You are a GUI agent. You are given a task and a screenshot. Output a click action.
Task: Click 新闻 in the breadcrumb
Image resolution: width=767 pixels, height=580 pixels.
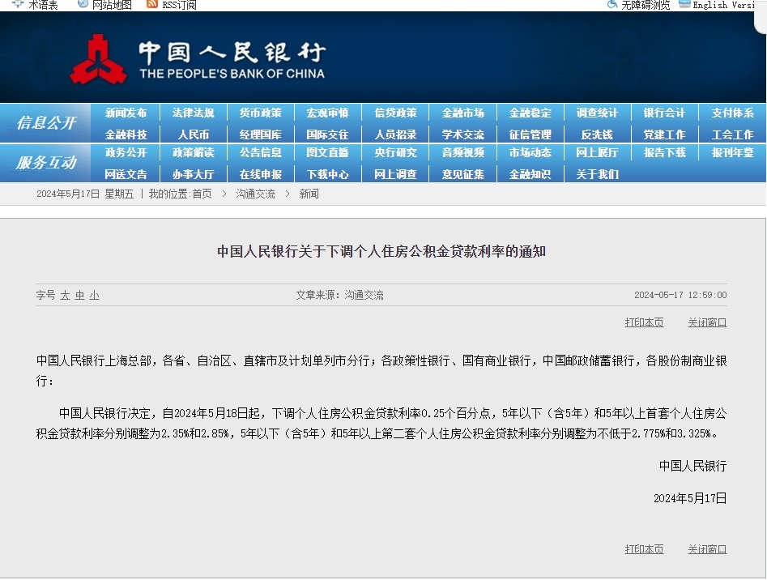[x=309, y=194]
